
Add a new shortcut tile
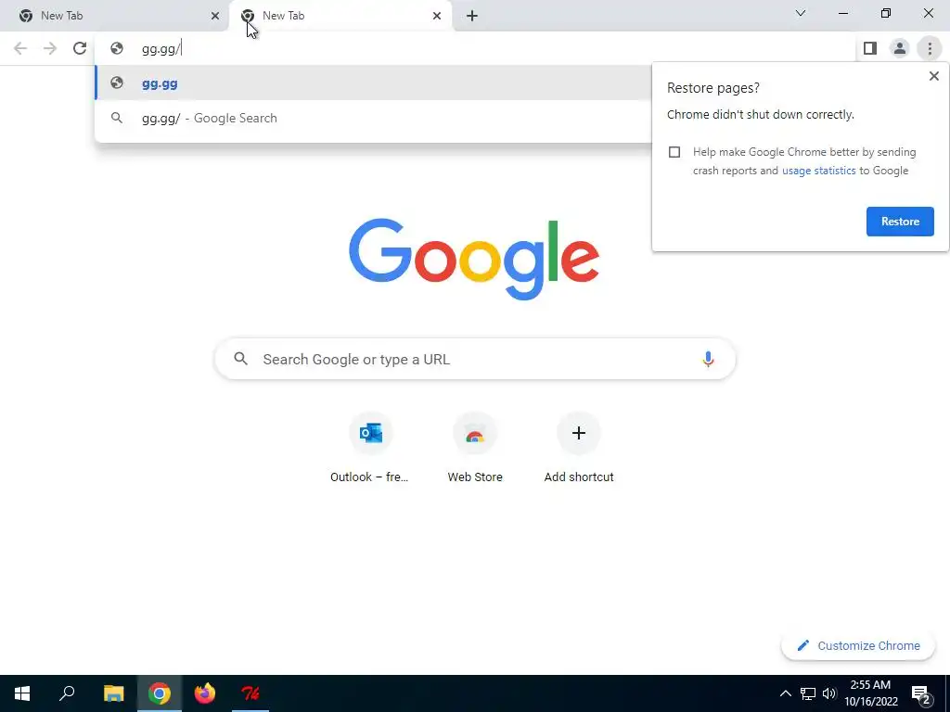tap(579, 448)
